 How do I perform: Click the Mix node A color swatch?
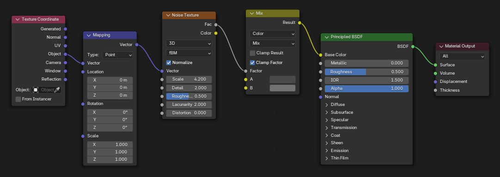pyautogui.click(x=282, y=80)
